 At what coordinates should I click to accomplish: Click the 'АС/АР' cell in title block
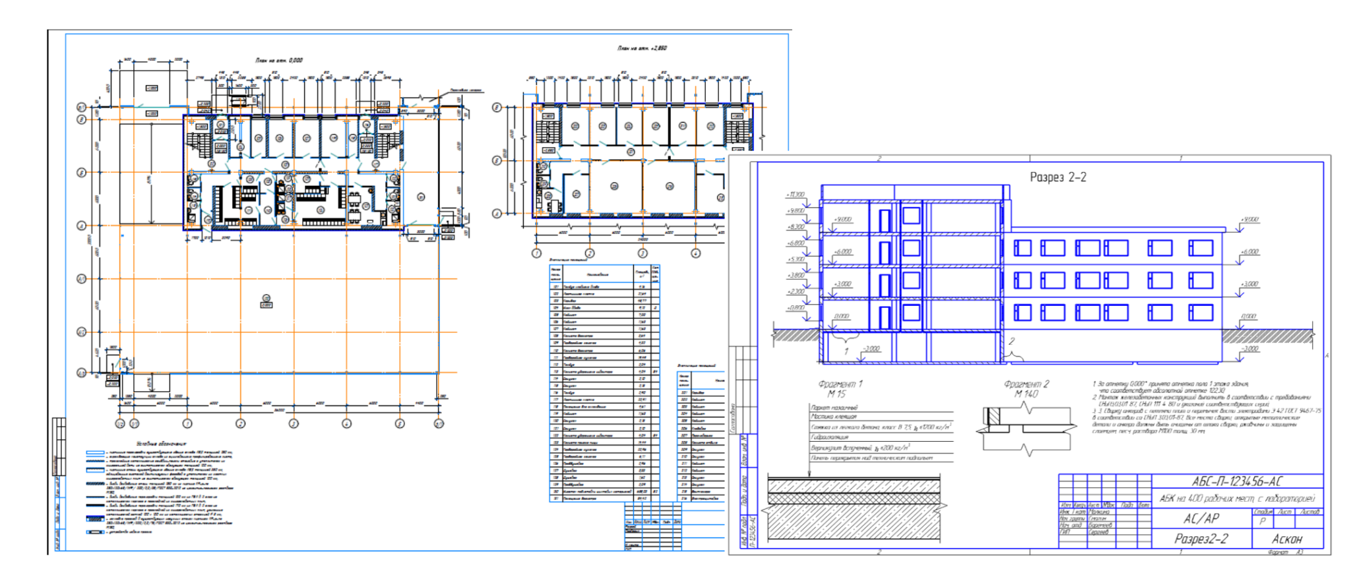(1201, 518)
